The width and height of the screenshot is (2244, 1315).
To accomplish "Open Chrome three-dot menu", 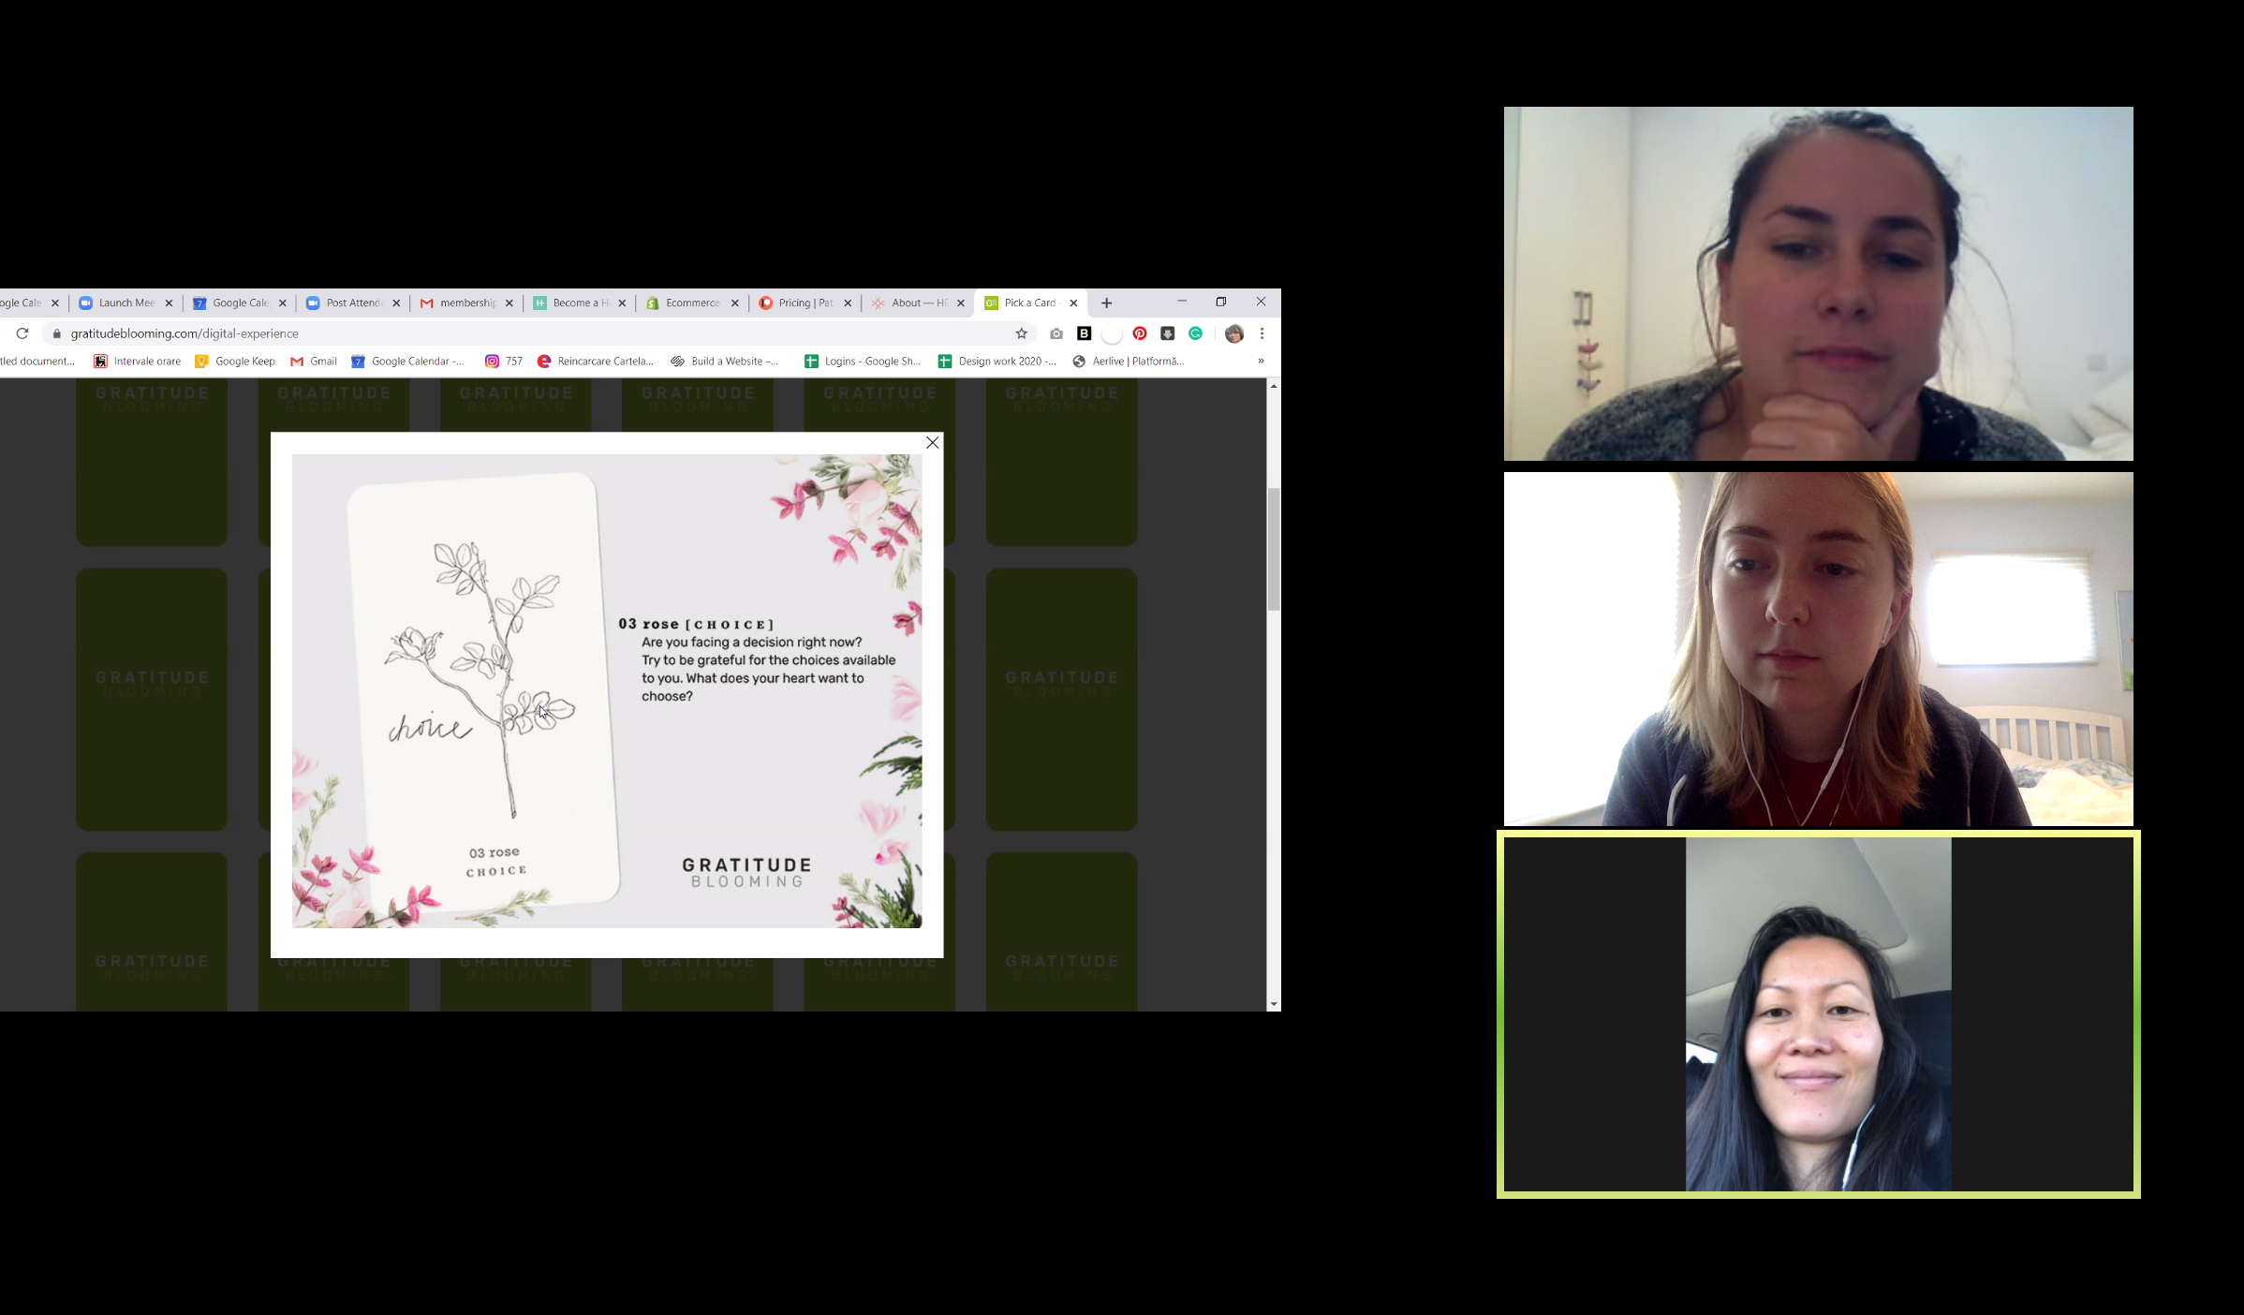I will coord(1262,333).
